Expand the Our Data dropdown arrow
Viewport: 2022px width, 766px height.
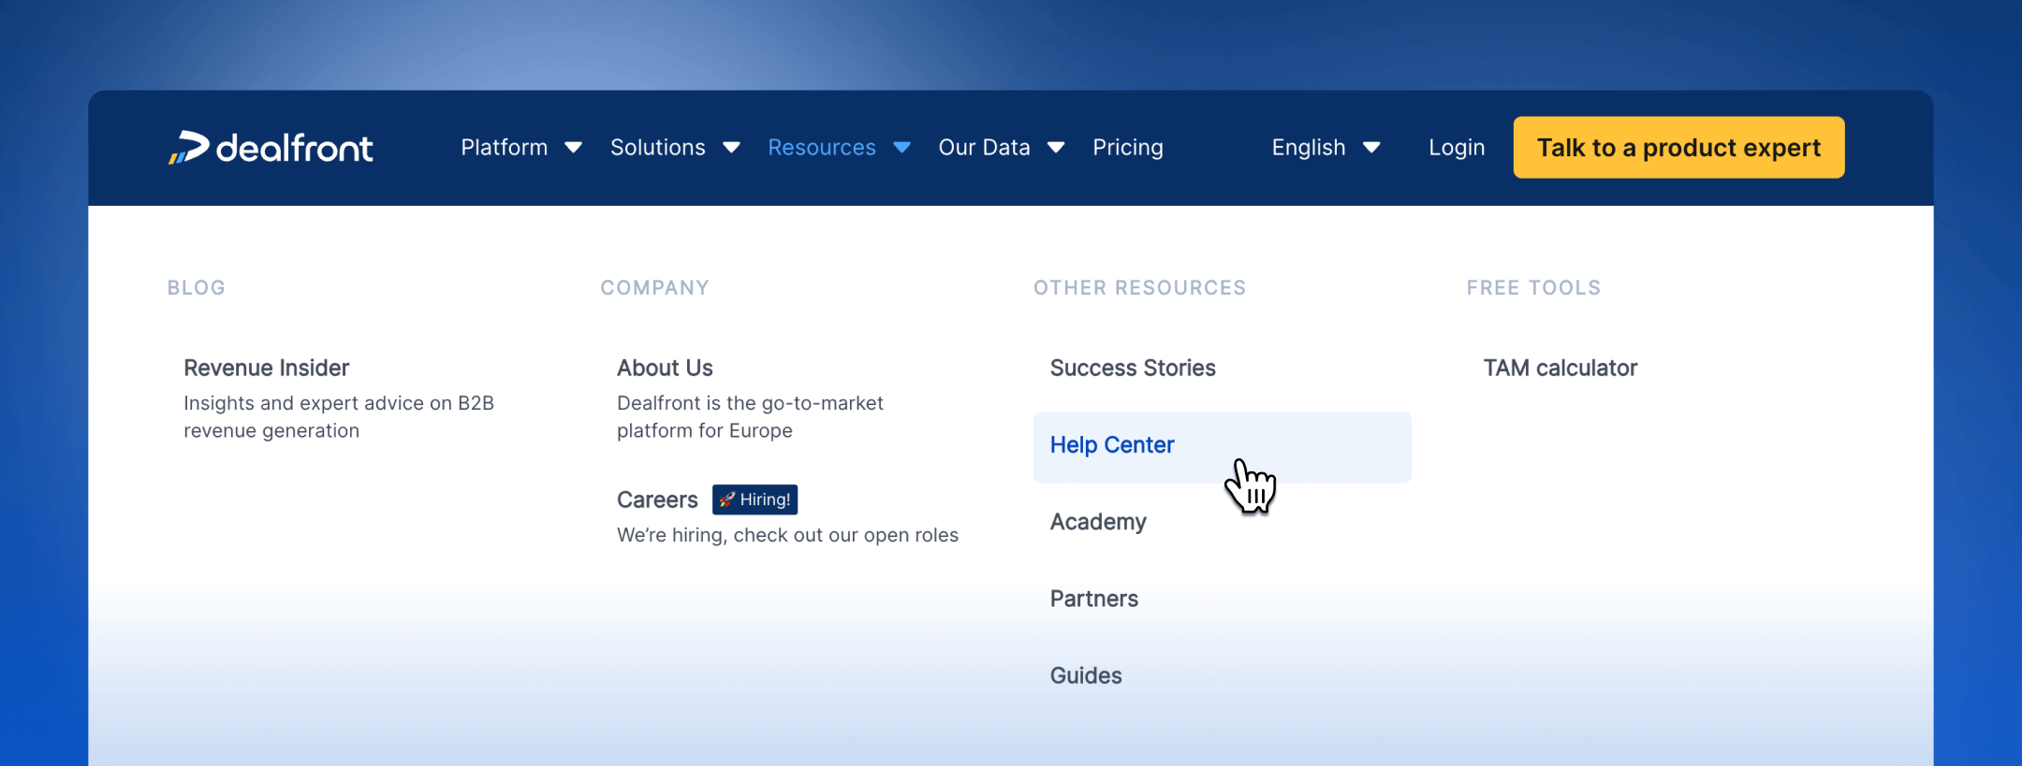[1056, 148]
